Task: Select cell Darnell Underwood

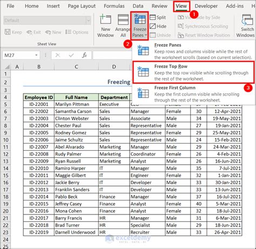Action: click(76, 232)
